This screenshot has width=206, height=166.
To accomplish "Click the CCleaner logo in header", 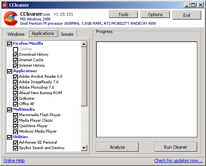I will [11, 18].
